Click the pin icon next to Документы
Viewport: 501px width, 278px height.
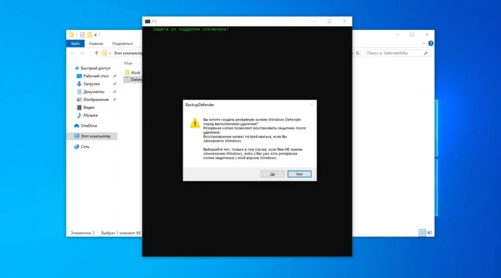click(115, 92)
